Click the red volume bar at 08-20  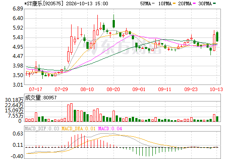click(x=114, y=116)
